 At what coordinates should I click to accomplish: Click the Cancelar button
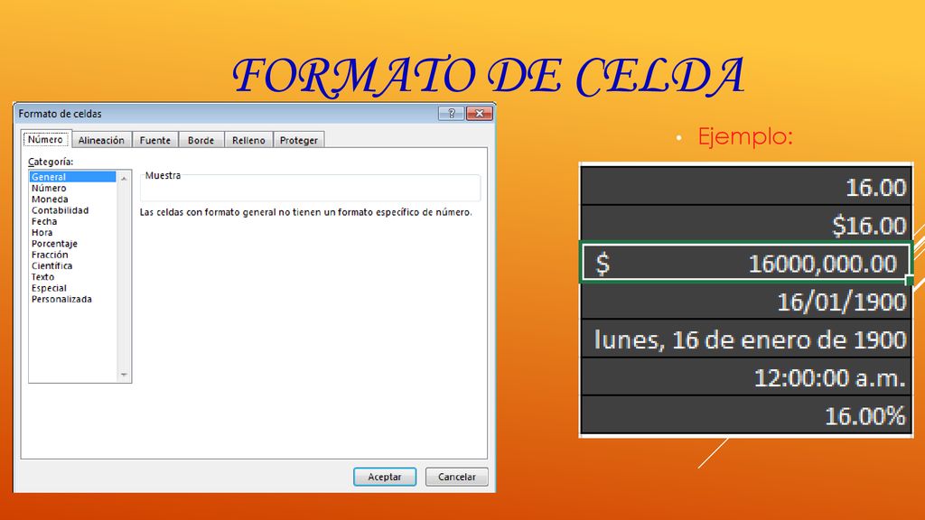point(456,477)
